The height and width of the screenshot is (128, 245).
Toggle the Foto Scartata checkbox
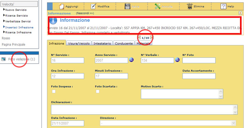[98, 91]
